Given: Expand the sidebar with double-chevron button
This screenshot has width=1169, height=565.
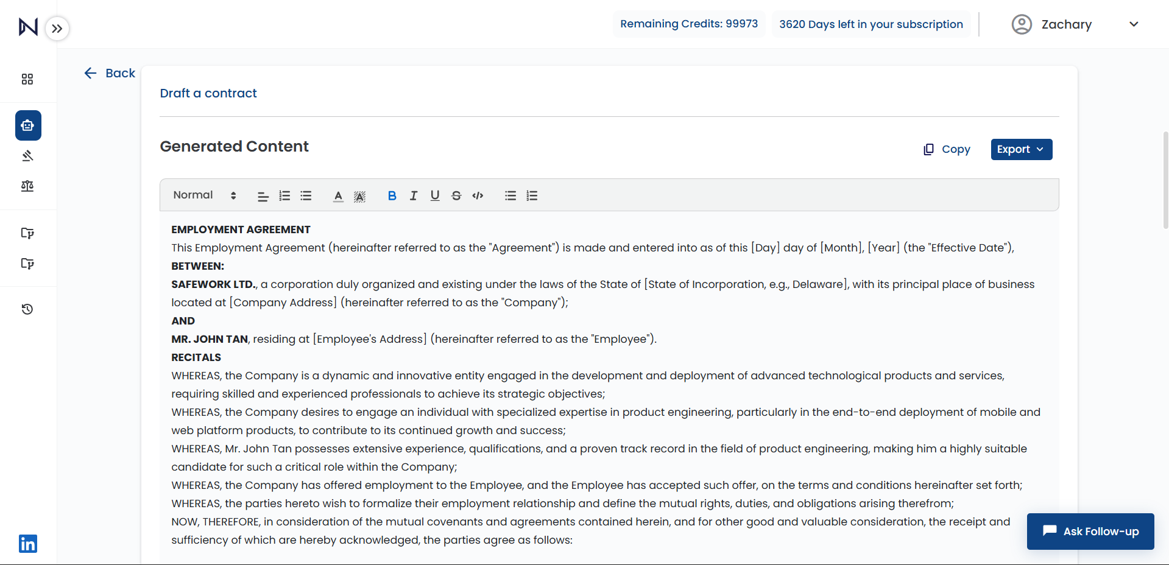Looking at the screenshot, I should [x=57, y=29].
